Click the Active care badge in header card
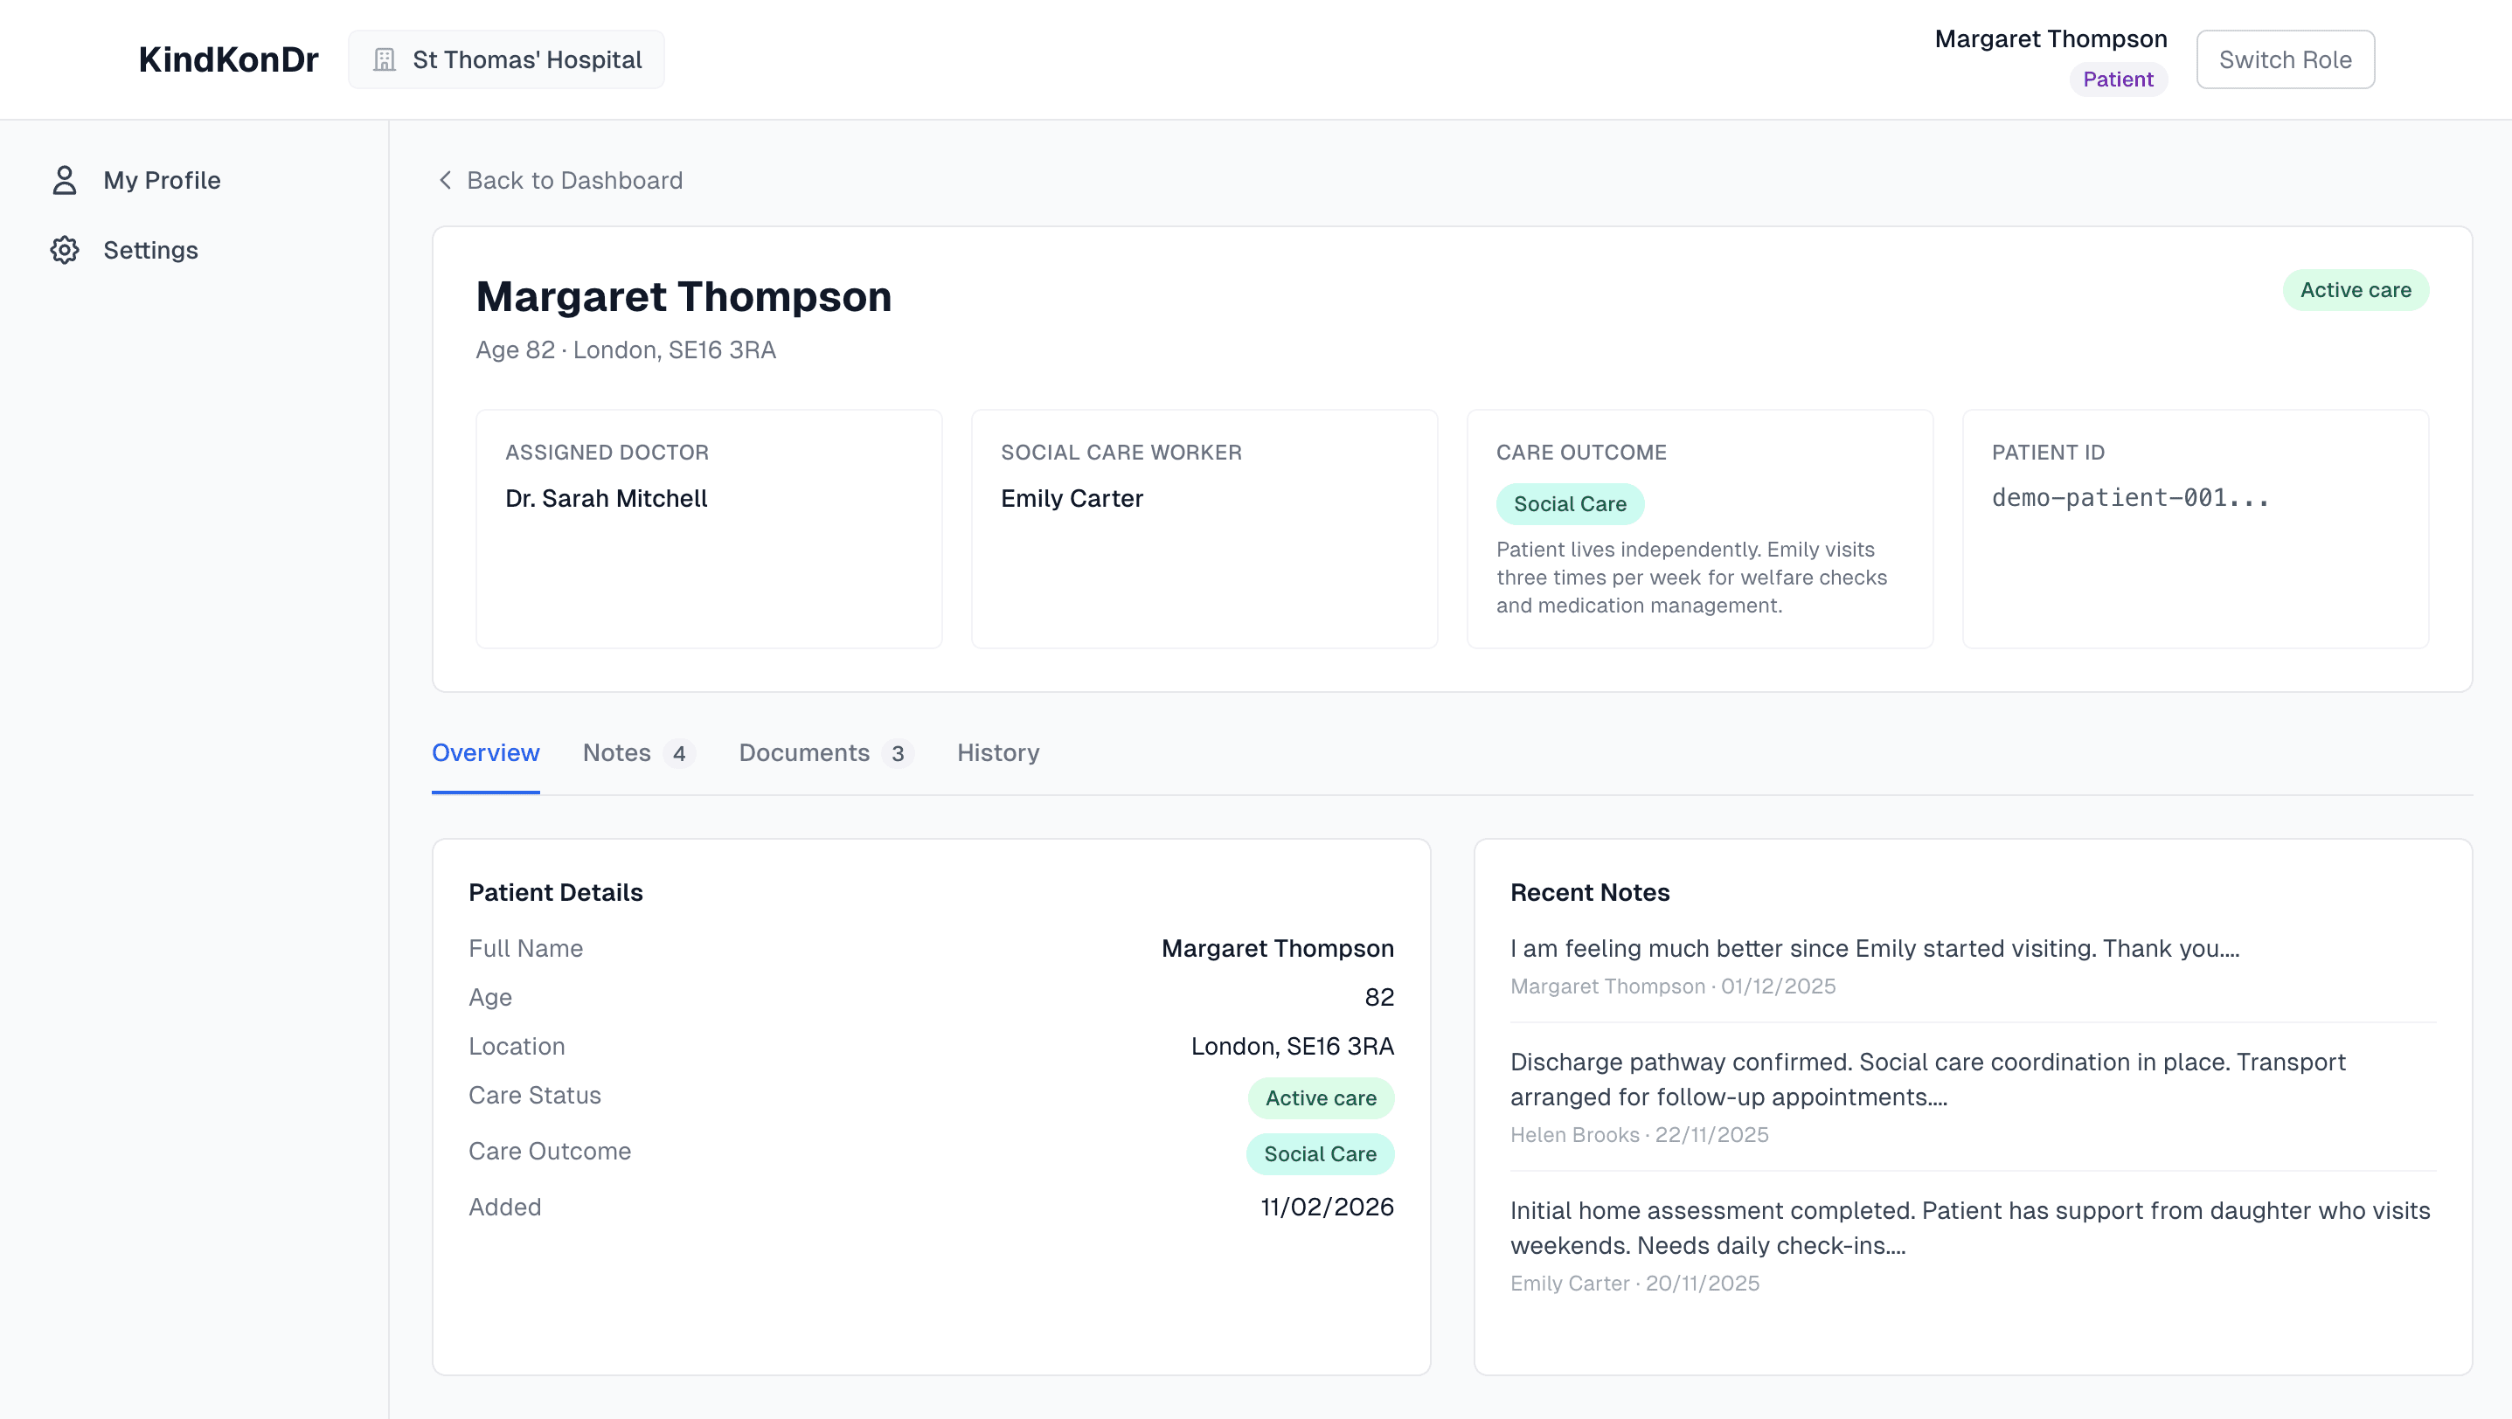 click(2354, 290)
